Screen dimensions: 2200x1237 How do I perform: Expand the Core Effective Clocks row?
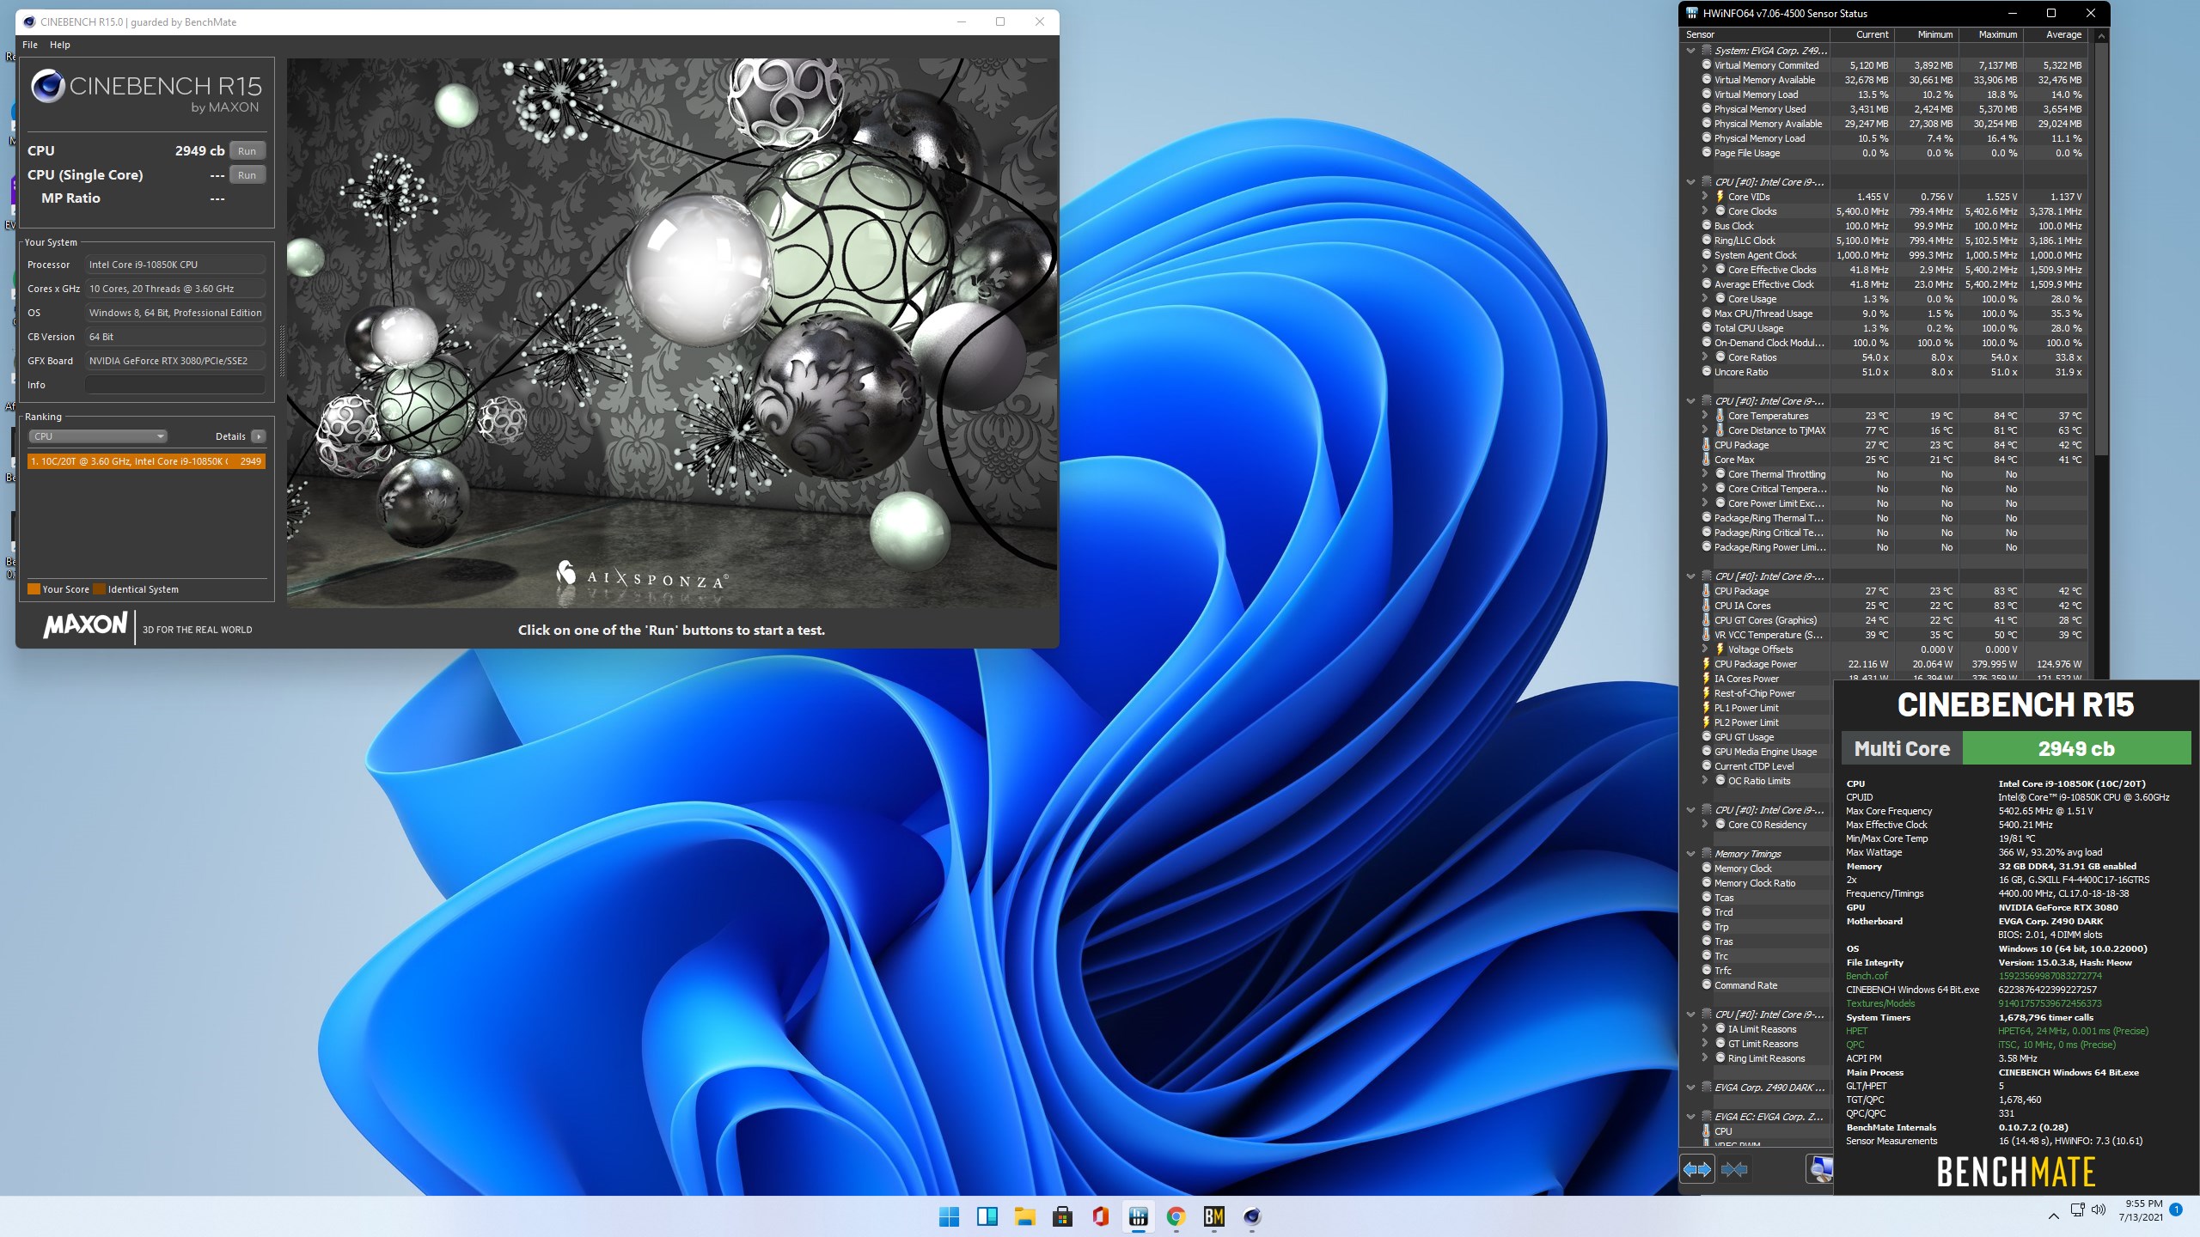pos(1705,270)
